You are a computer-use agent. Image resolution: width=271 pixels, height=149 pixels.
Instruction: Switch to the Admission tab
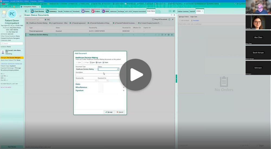coord(113,11)
